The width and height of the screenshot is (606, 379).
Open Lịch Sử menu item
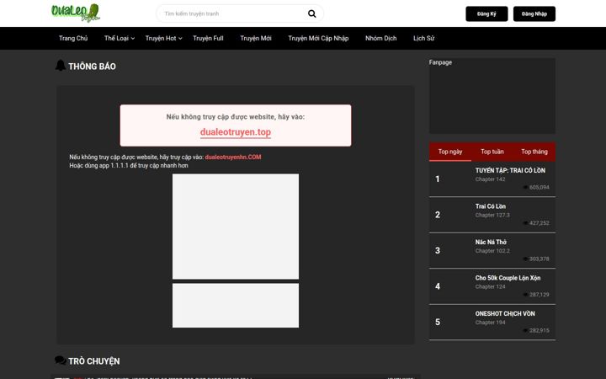coord(423,38)
